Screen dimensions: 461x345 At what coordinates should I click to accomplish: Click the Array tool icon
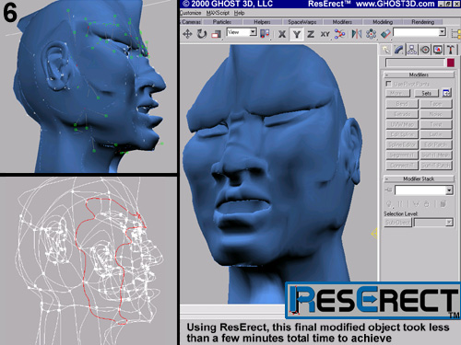[371, 34]
